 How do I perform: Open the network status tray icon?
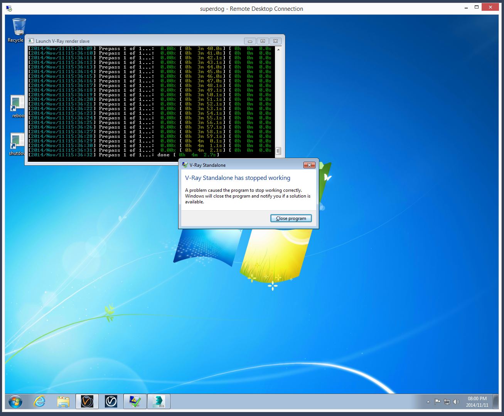(447, 402)
